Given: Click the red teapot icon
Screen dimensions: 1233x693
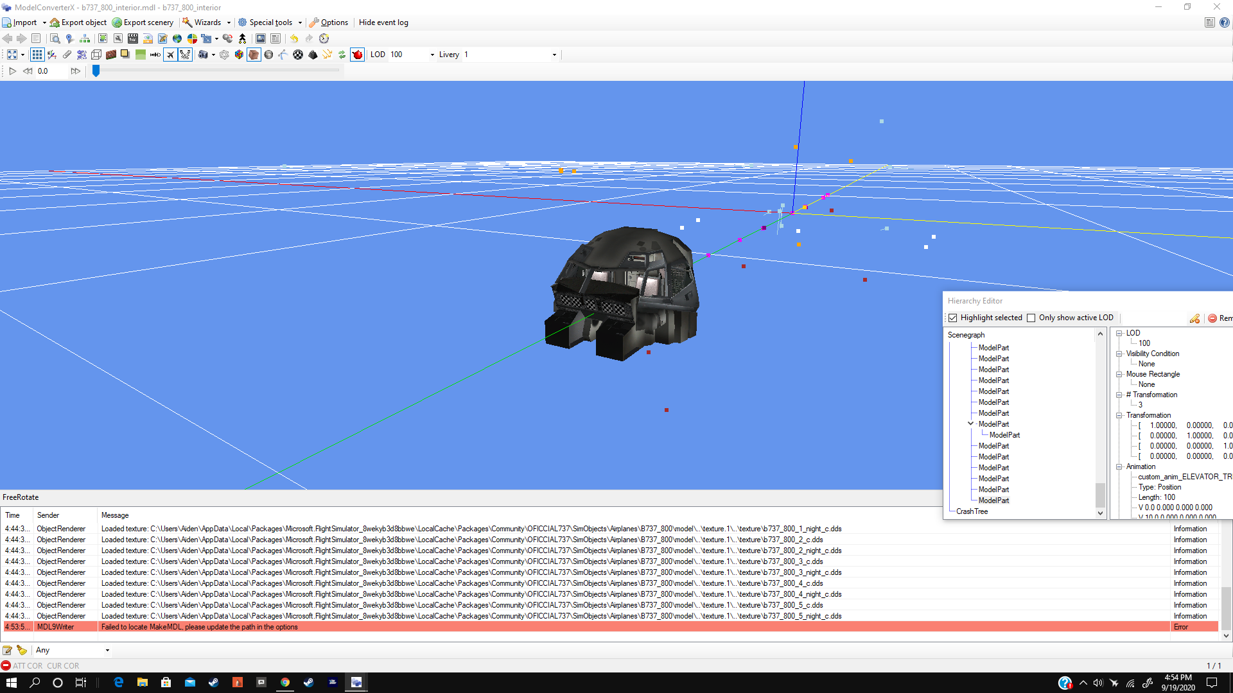Looking at the screenshot, I should 358,55.
